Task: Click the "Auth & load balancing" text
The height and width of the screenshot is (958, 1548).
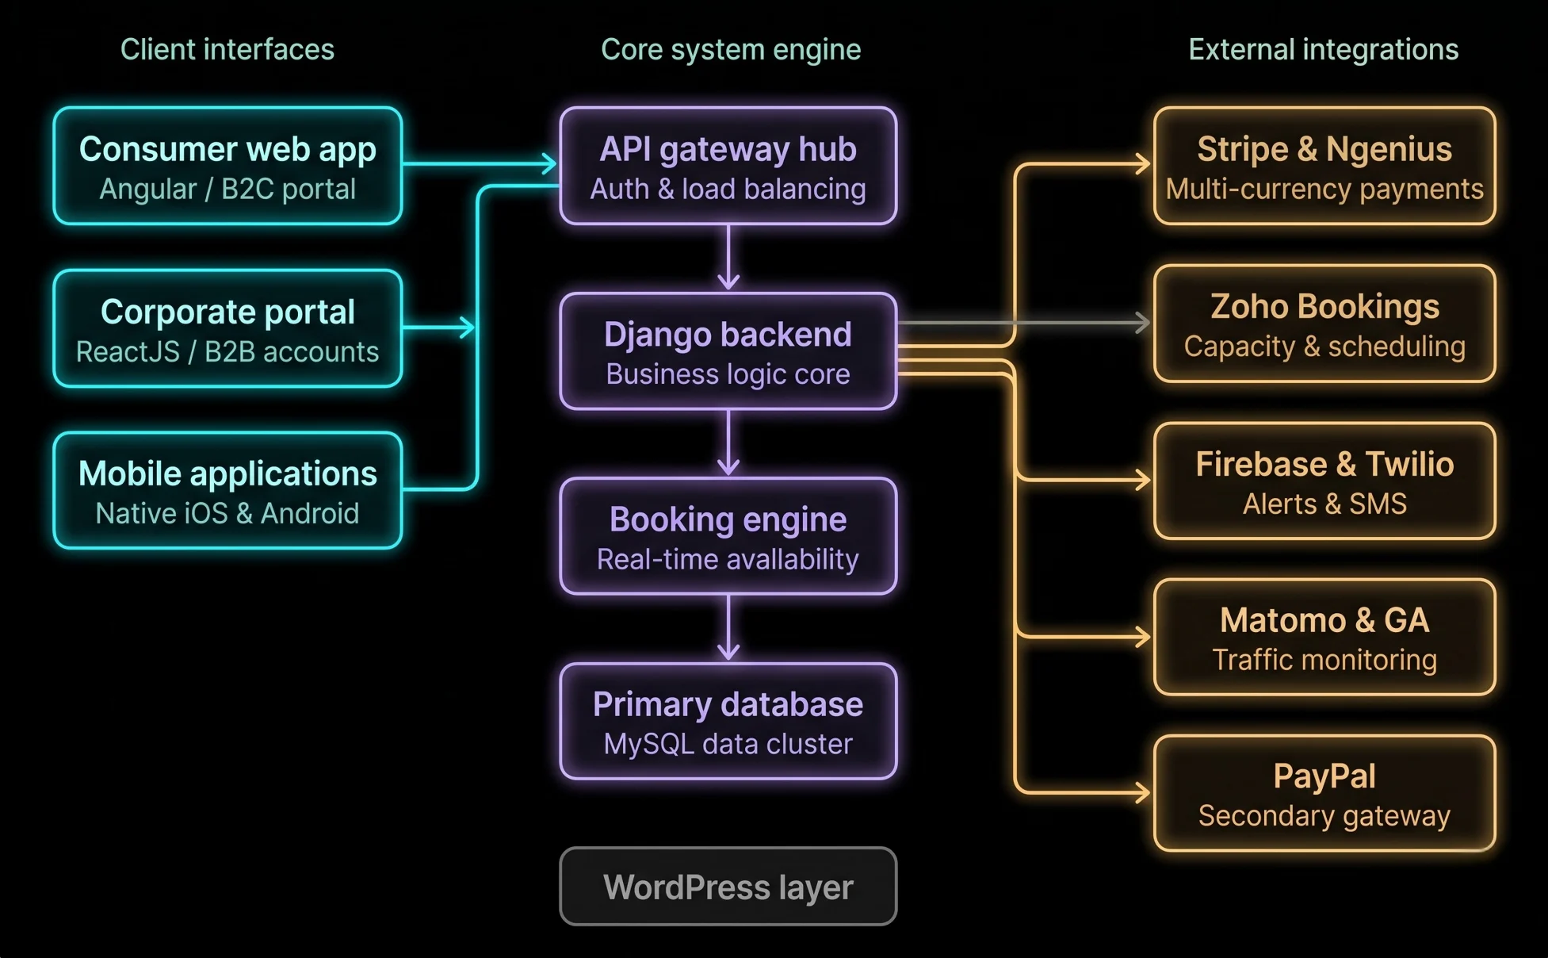Action: 728,190
